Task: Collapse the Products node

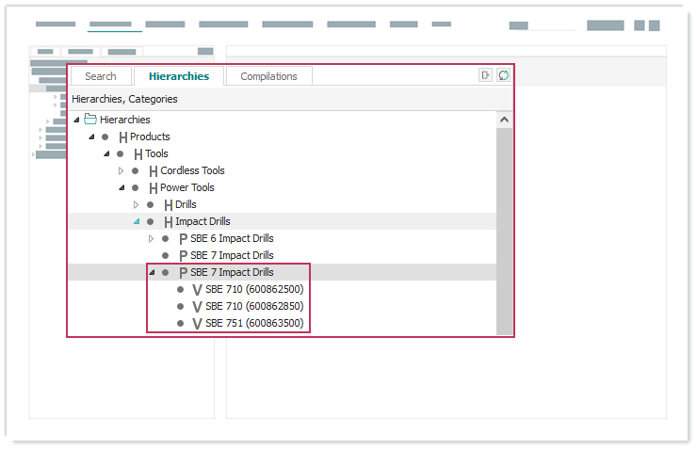Action: point(91,137)
